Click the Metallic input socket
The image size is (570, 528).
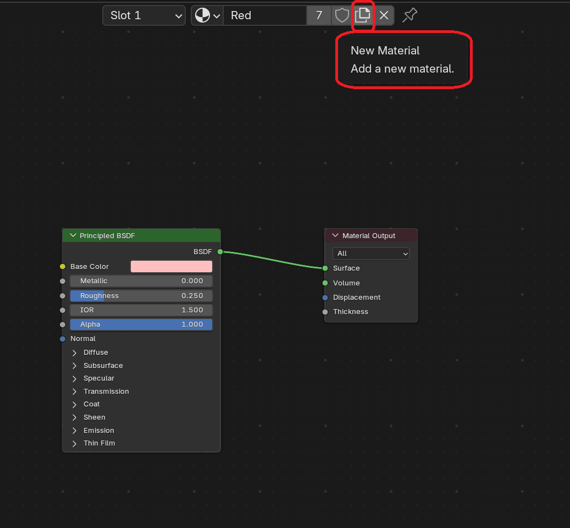(63, 281)
